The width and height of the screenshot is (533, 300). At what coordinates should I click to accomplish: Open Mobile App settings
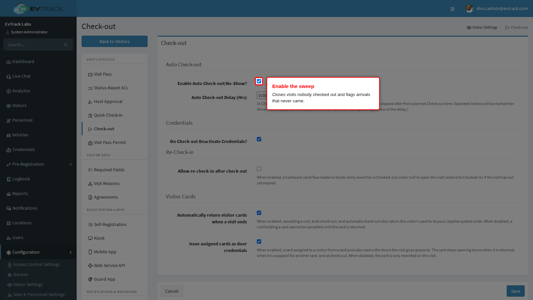[115, 252]
